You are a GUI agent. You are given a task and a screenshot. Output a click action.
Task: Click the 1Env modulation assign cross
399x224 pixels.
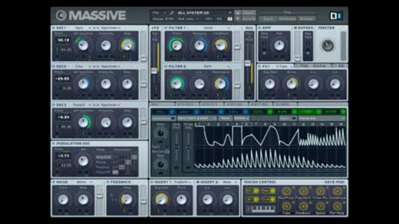(x=172, y=112)
